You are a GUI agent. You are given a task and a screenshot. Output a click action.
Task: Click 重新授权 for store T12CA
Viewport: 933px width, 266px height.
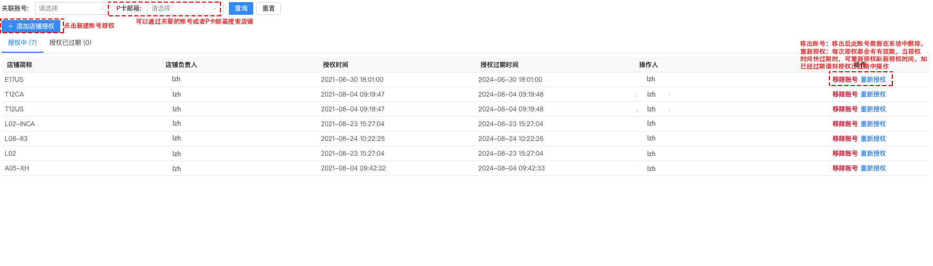click(873, 94)
